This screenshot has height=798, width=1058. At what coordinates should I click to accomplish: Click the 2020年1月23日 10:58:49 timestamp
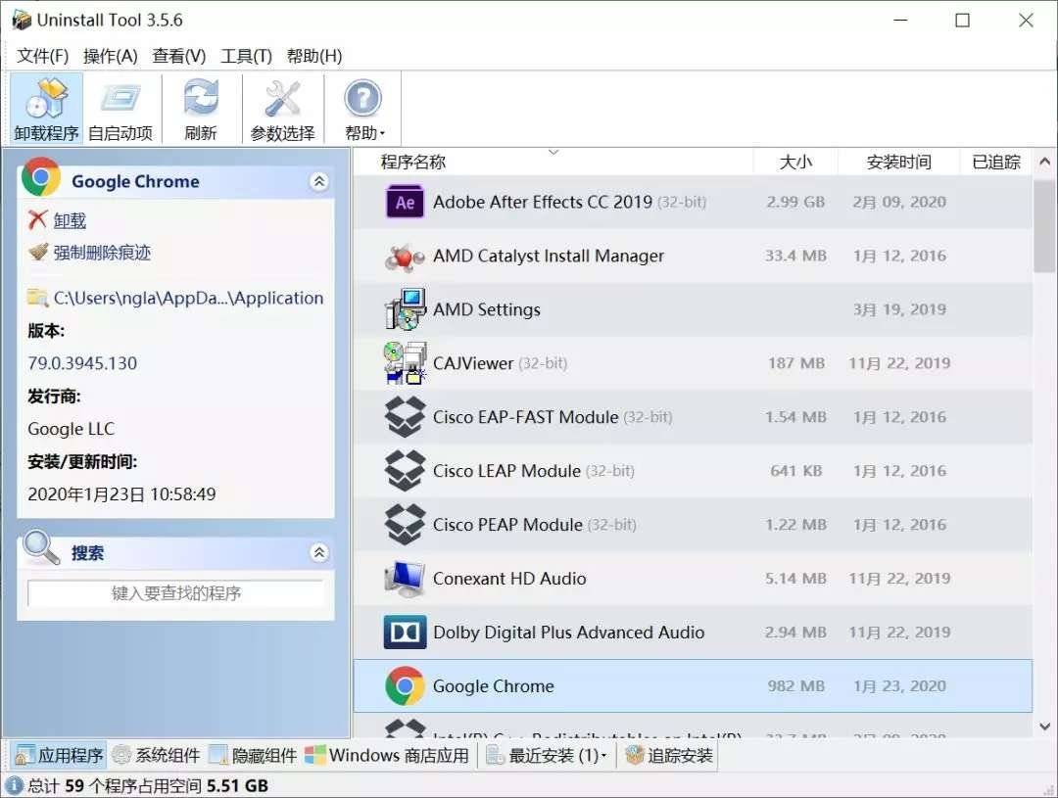click(121, 494)
